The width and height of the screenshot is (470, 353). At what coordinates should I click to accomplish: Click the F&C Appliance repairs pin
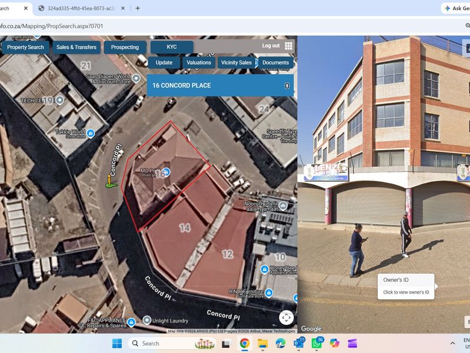(131, 322)
